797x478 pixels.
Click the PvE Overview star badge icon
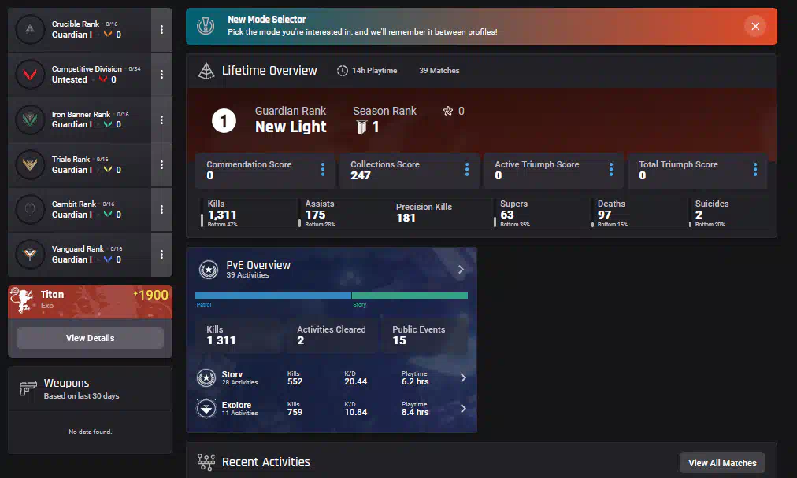(x=209, y=270)
